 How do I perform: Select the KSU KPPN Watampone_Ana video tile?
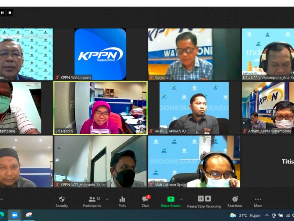pos(268,54)
